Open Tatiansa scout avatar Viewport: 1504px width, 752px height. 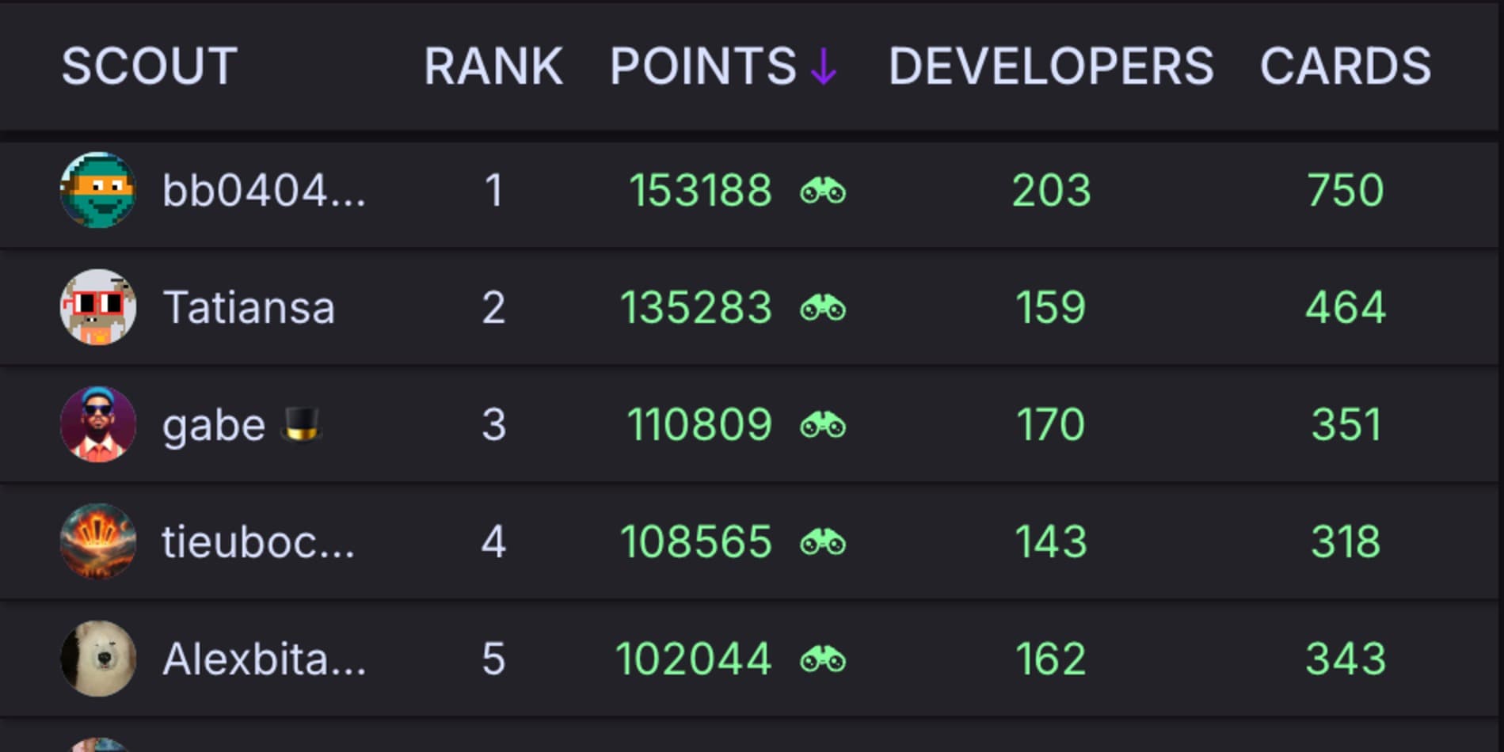(x=98, y=307)
